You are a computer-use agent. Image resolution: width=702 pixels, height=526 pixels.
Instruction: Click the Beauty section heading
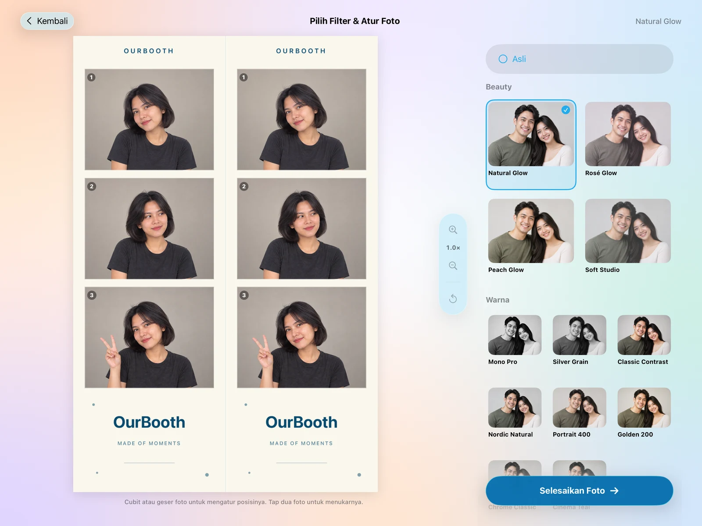pos(498,87)
